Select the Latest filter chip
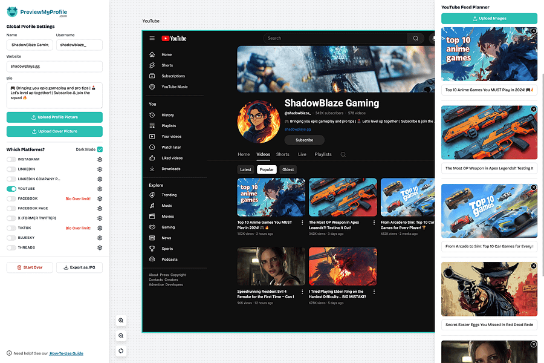The height and width of the screenshot is (363, 544). 245,169
